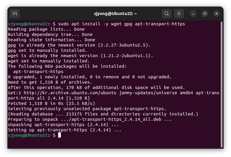Image resolution: width=231 pixels, height=157 pixels.
Task: Click the indented apt-transport-https package name
Action: coord(38,72)
